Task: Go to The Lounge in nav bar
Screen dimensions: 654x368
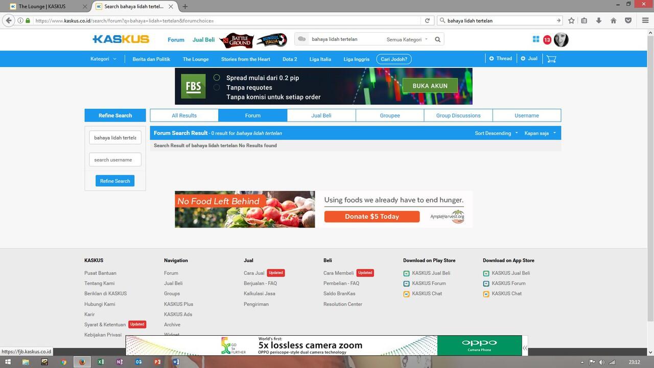Action: click(x=196, y=59)
